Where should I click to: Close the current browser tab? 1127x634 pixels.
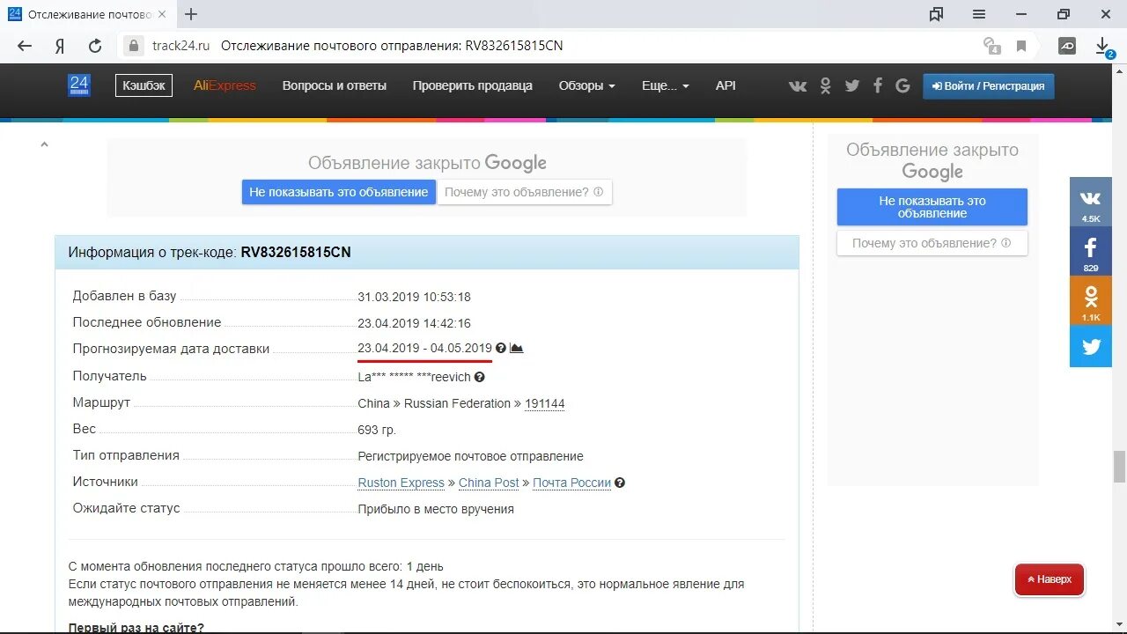point(162,15)
